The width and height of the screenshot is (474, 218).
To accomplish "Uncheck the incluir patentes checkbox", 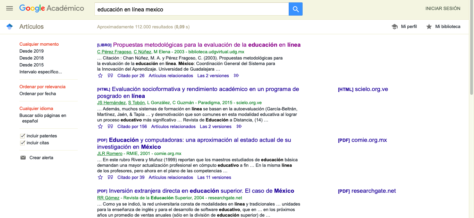I will click(23, 136).
